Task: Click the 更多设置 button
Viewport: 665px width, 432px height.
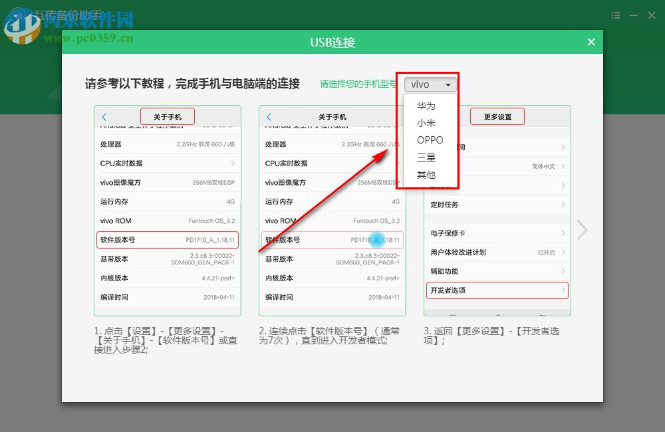Action: pos(497,116)
